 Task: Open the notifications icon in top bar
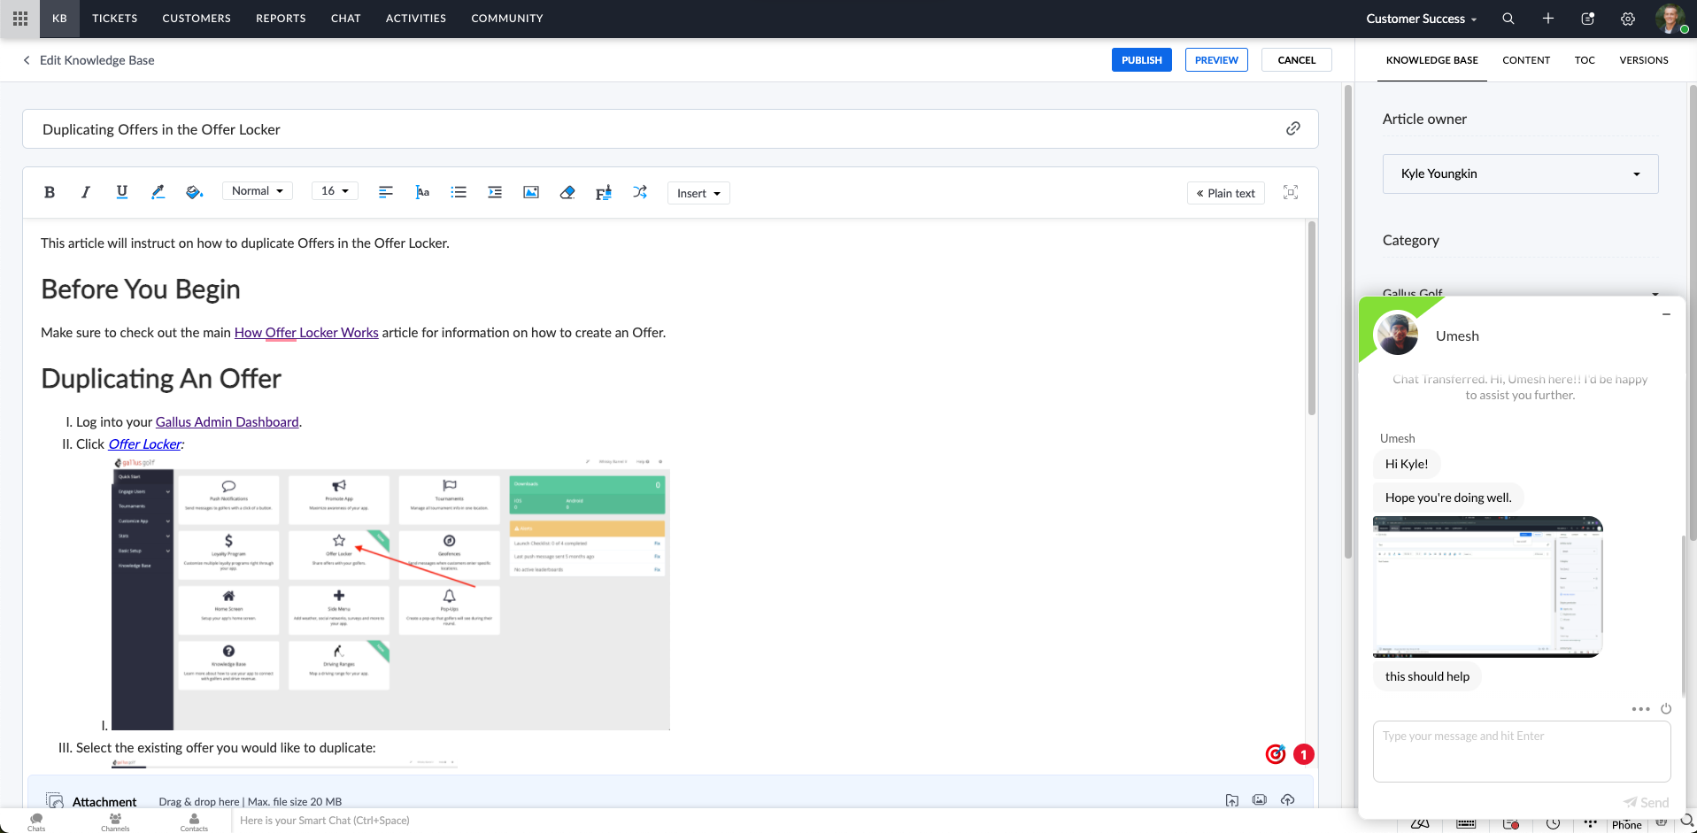(1588, 19)
